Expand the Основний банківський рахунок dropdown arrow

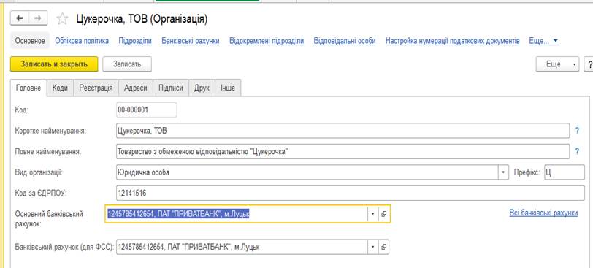coord(372,214)
